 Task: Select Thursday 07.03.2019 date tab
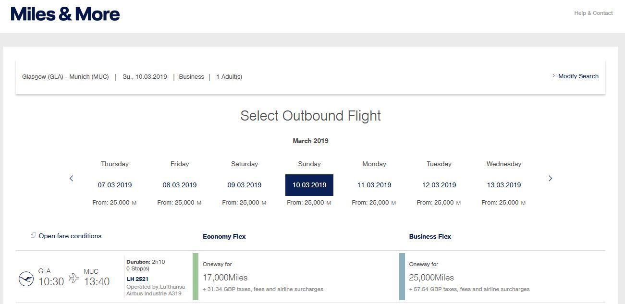pyautogui.click(x=115, y=185)
